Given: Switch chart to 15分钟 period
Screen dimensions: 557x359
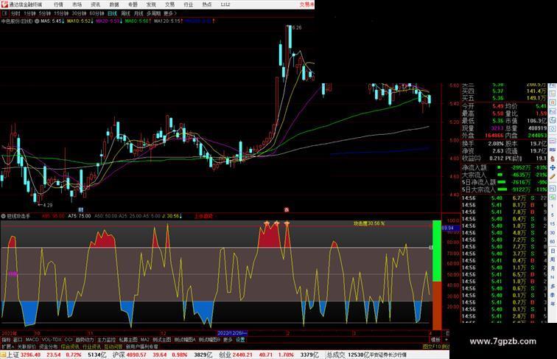Looking at the screenshot, I should pos(61,13).
